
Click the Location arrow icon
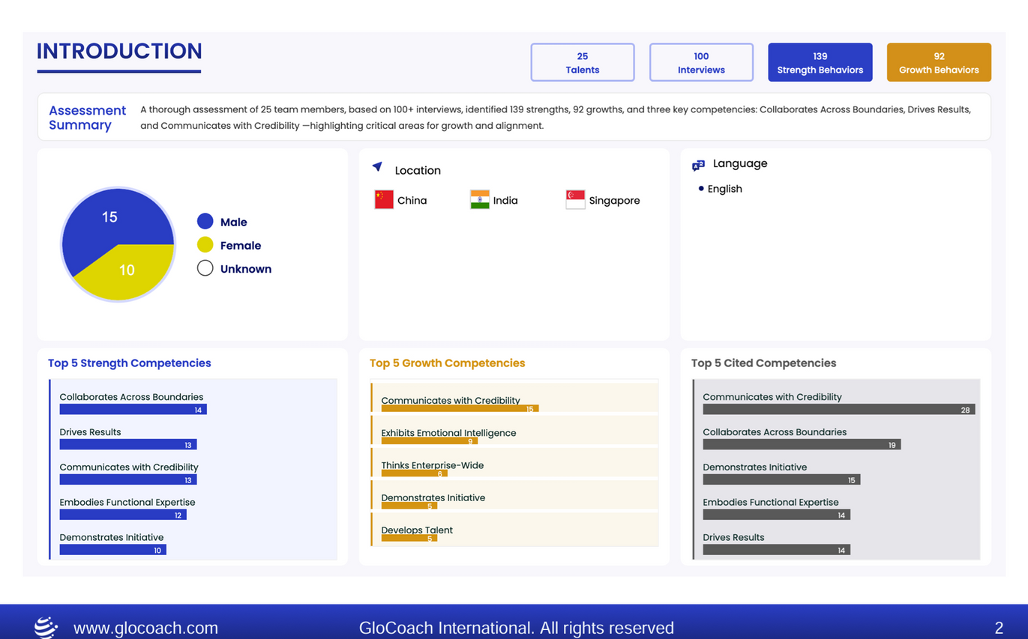377,167
